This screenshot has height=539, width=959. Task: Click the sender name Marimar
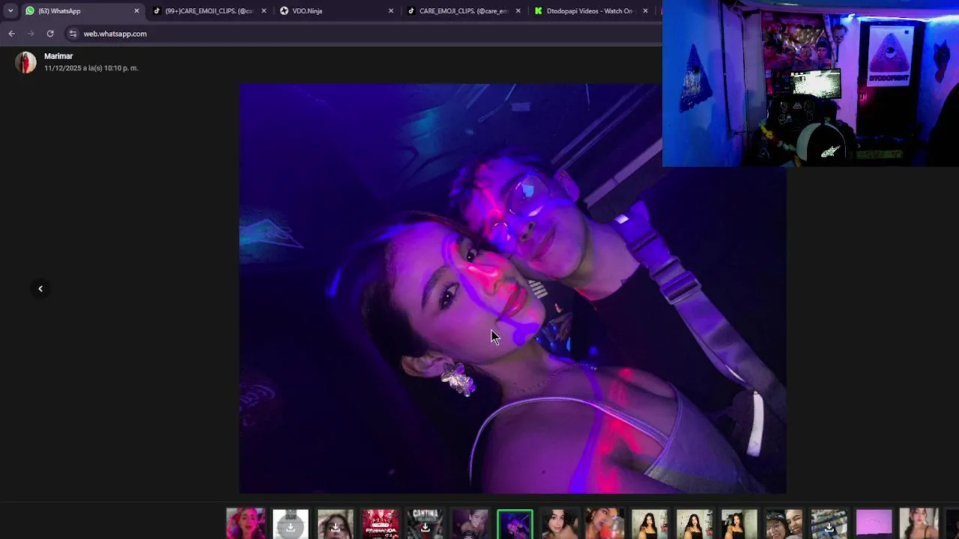58,56
